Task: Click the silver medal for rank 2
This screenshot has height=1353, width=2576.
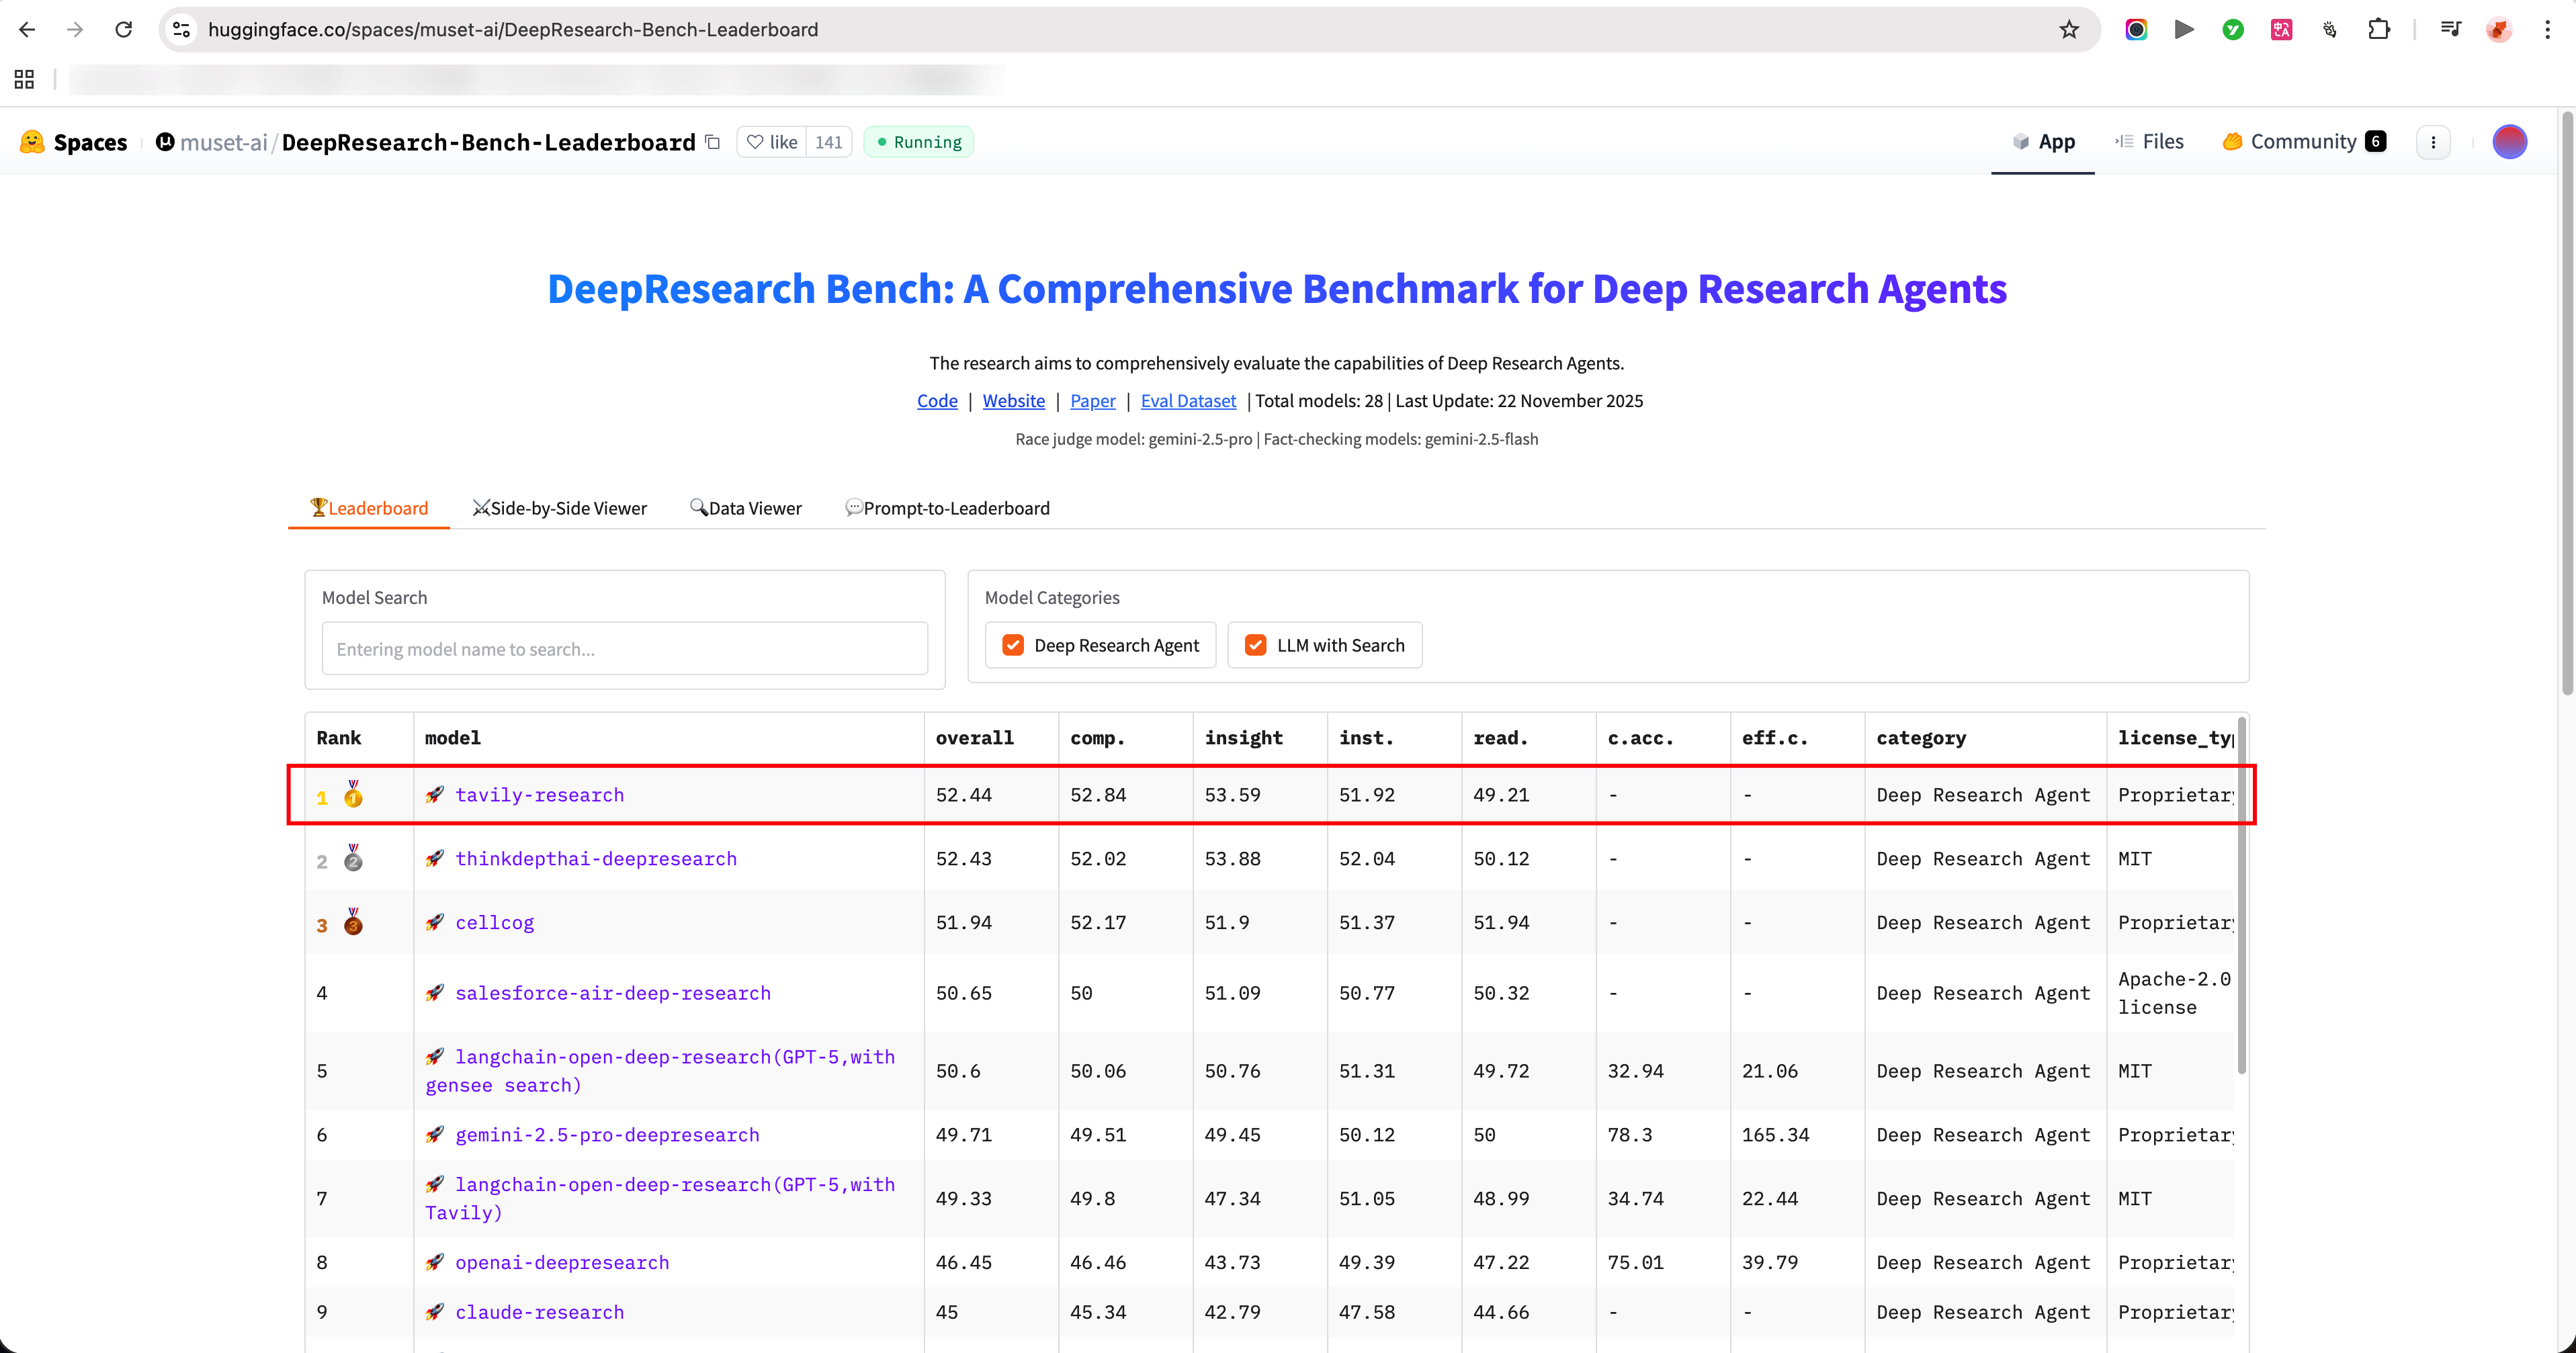Action: point(353,858)
